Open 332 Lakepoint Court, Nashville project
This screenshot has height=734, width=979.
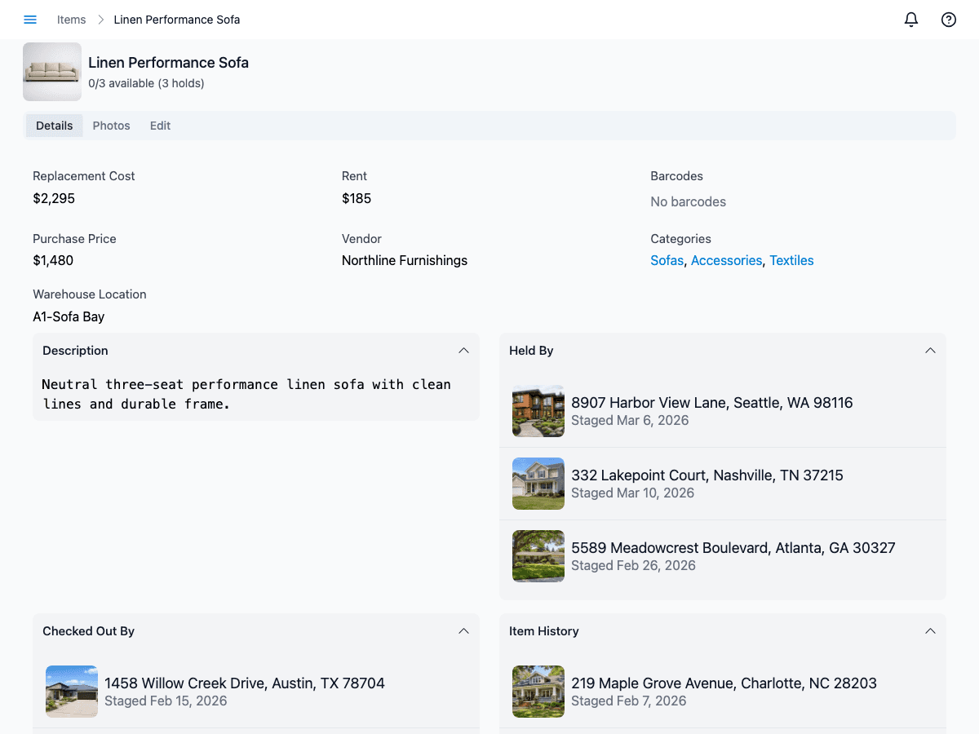click(x=707, y=475)
